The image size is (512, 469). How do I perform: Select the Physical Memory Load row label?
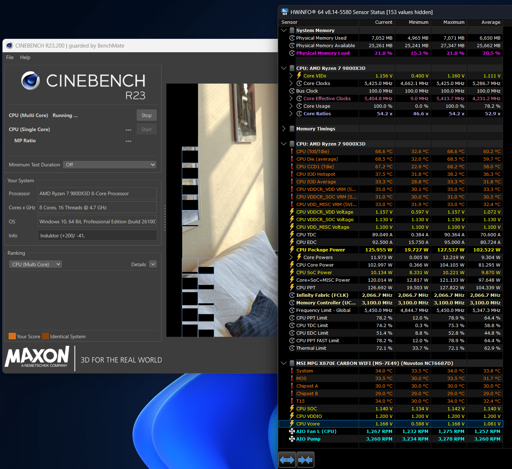click(323, 53)
